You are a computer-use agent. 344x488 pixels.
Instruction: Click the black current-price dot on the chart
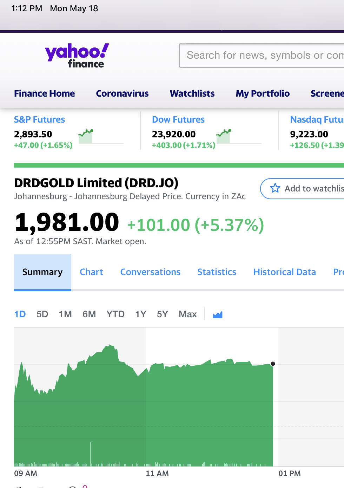pos(273,364)
